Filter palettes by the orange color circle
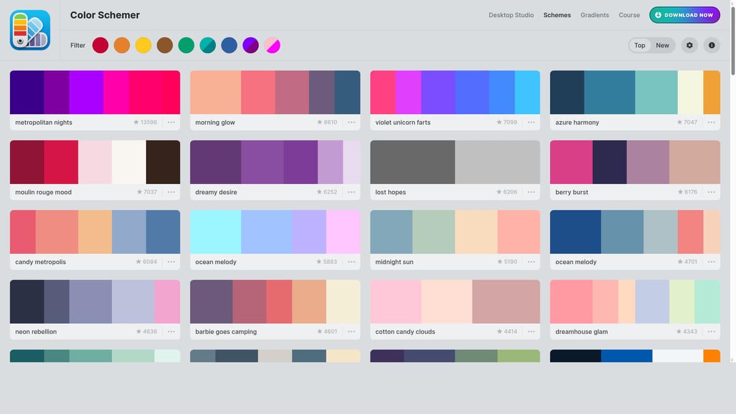The image size is (736, 414). [x=121, y=45]
